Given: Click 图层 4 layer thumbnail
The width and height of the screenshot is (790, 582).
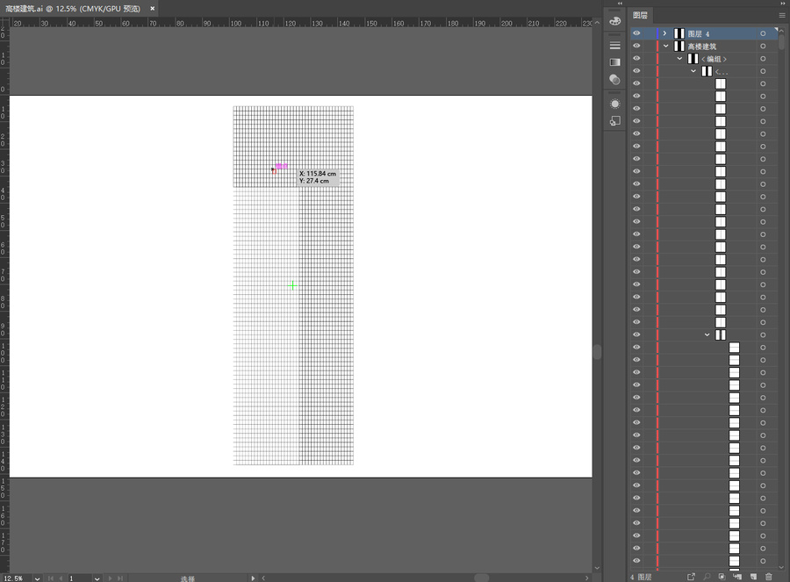Looking at the screenshot, I should (679, 33).
